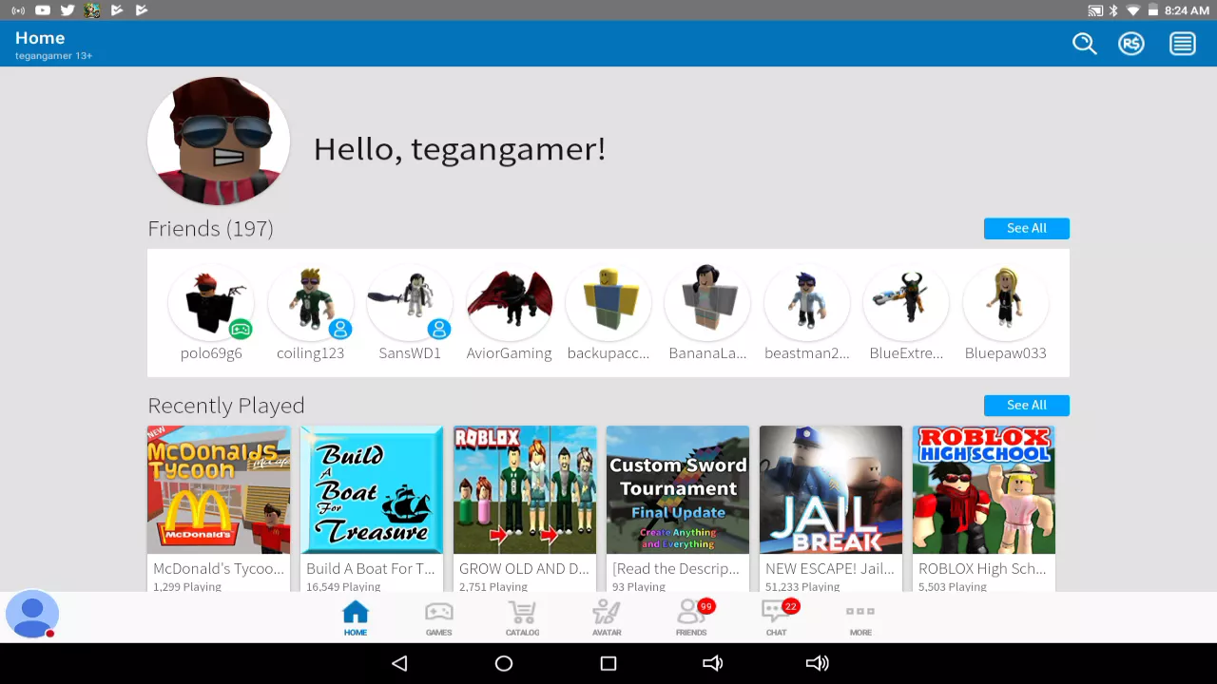1217x684 pixels.
Task: Open the search magnifier icon
Action: click(x=1085, y=44)
